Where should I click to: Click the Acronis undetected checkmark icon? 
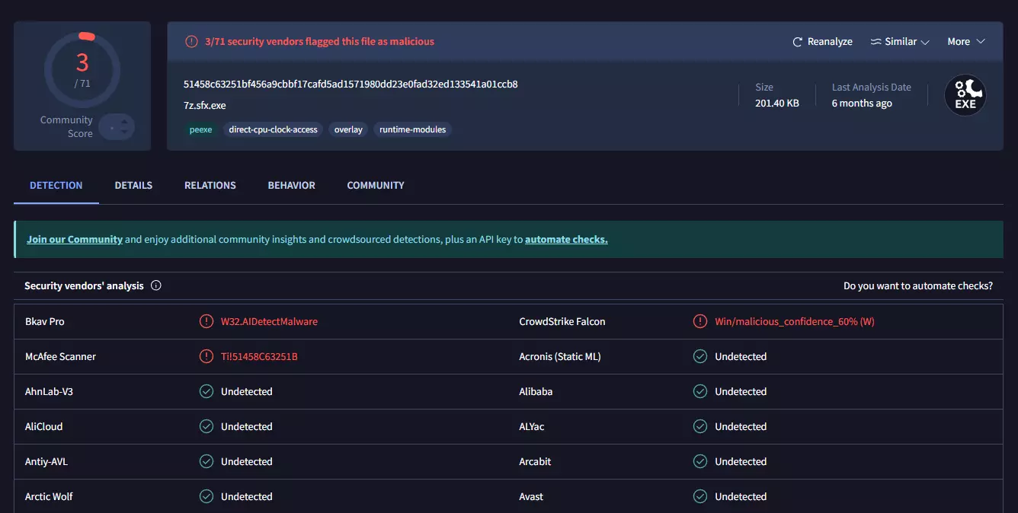[699, 357]
